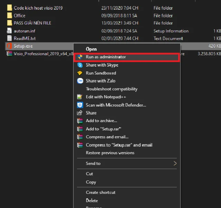Viewport: 221px width, 208px height.
Task: Click the Skype icon in context menu
Action: coord(80,65)
